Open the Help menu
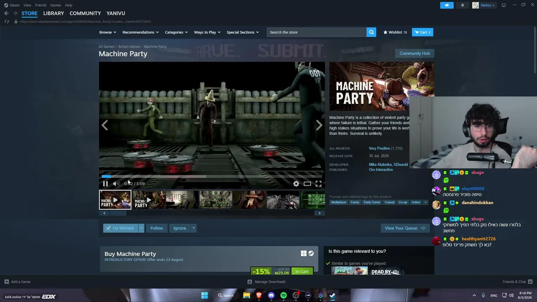Screen dimensions: 537x302 pyautogui.click(x=68, y=5)
